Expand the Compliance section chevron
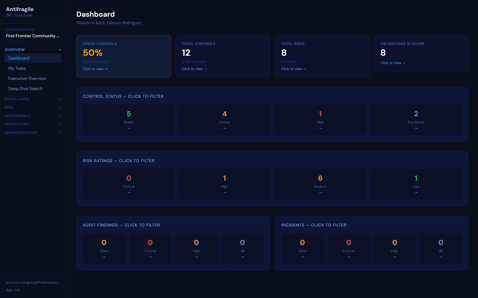The width and height of the screenshot is (478, 298). [x=60, y=99]
